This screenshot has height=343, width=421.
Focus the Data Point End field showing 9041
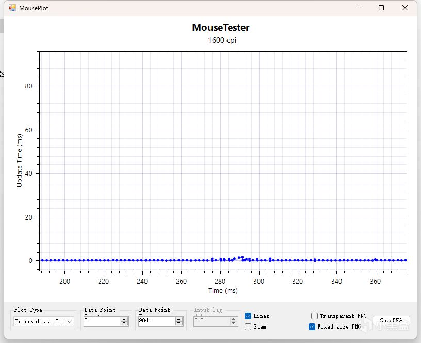click(157, 321)
